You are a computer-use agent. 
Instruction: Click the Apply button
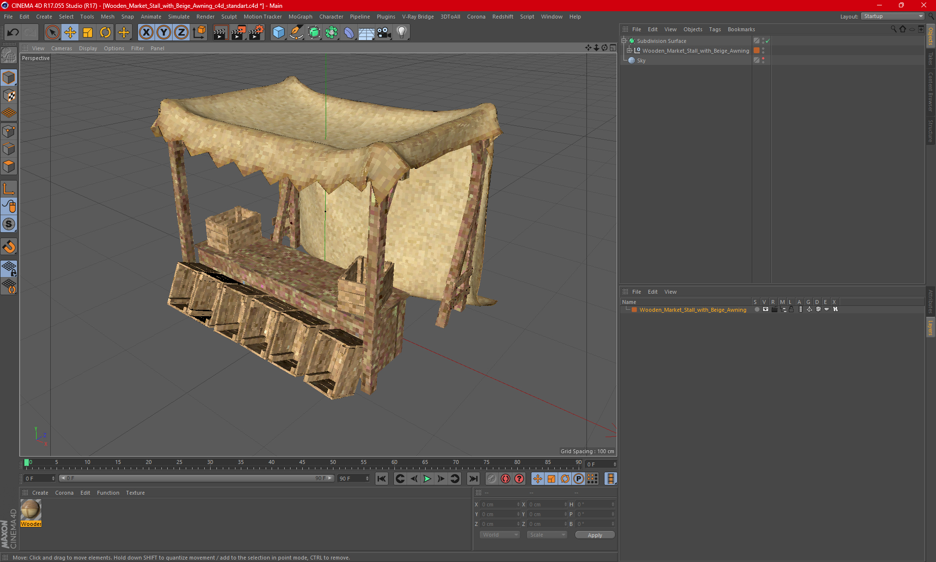[x=595, y=535]
